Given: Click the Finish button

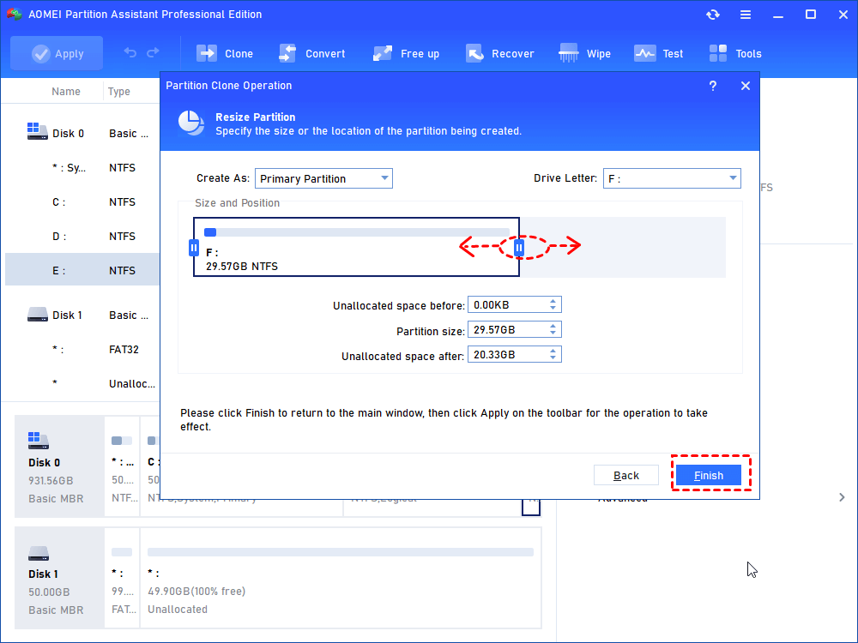Looking at the screenshot, I should 709,475.
